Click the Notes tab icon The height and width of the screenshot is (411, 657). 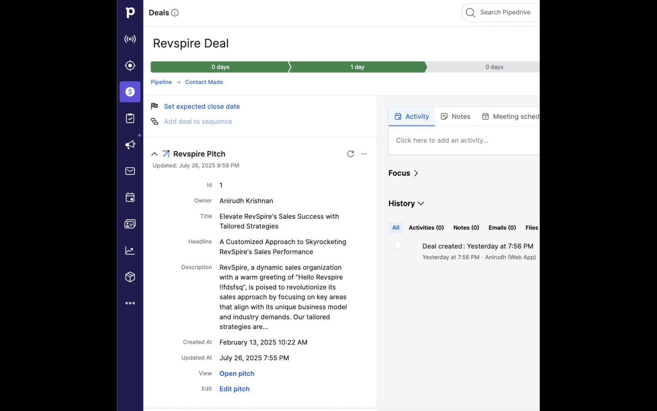click(444, 116)
